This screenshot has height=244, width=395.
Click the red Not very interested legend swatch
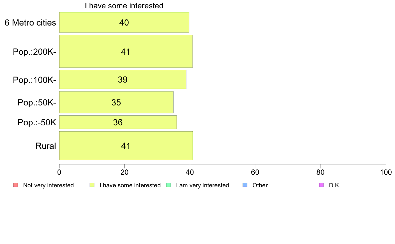pos(16,185)
